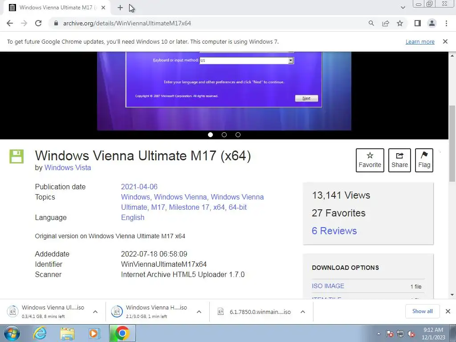The width and height of the screenshot is (456, 342).
Task: Click the archive.org address bar URL
Action: click(x=127, y=23)
